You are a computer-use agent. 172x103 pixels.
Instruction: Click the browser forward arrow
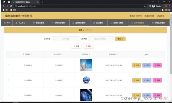pyautogui.click(x=7, y=6)
